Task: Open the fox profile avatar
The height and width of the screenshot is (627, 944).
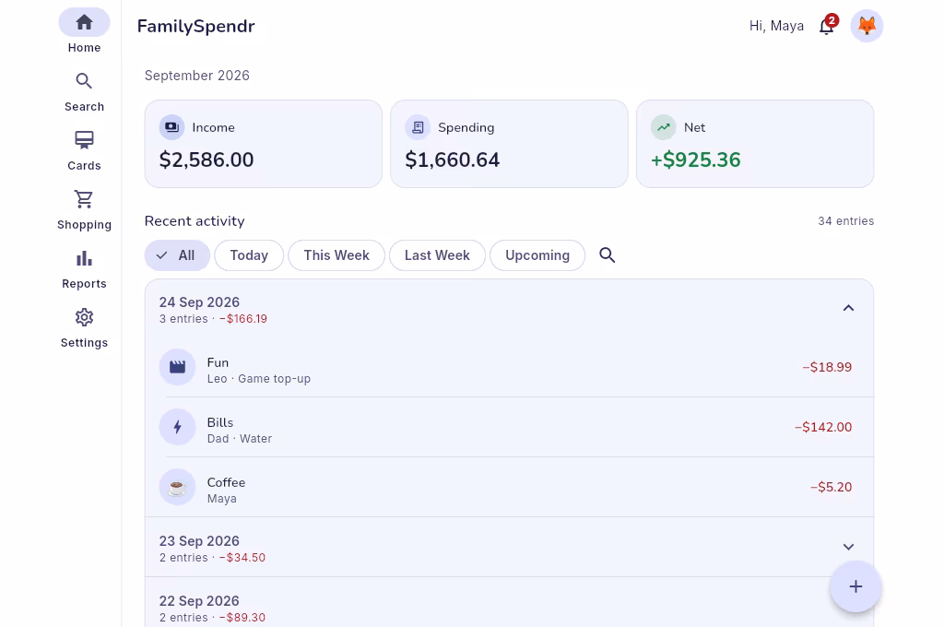Action: click(x=867, y=26)
